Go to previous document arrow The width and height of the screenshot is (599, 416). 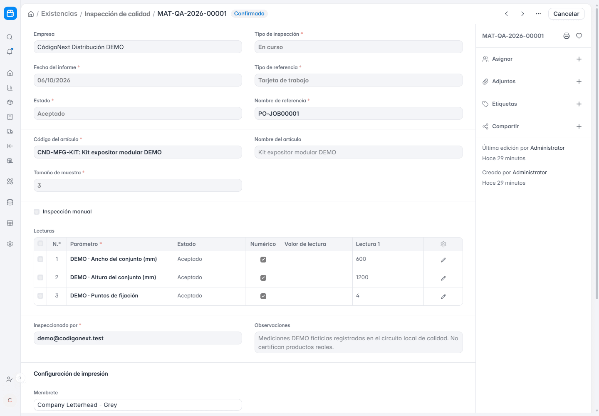tap(507, 14)
